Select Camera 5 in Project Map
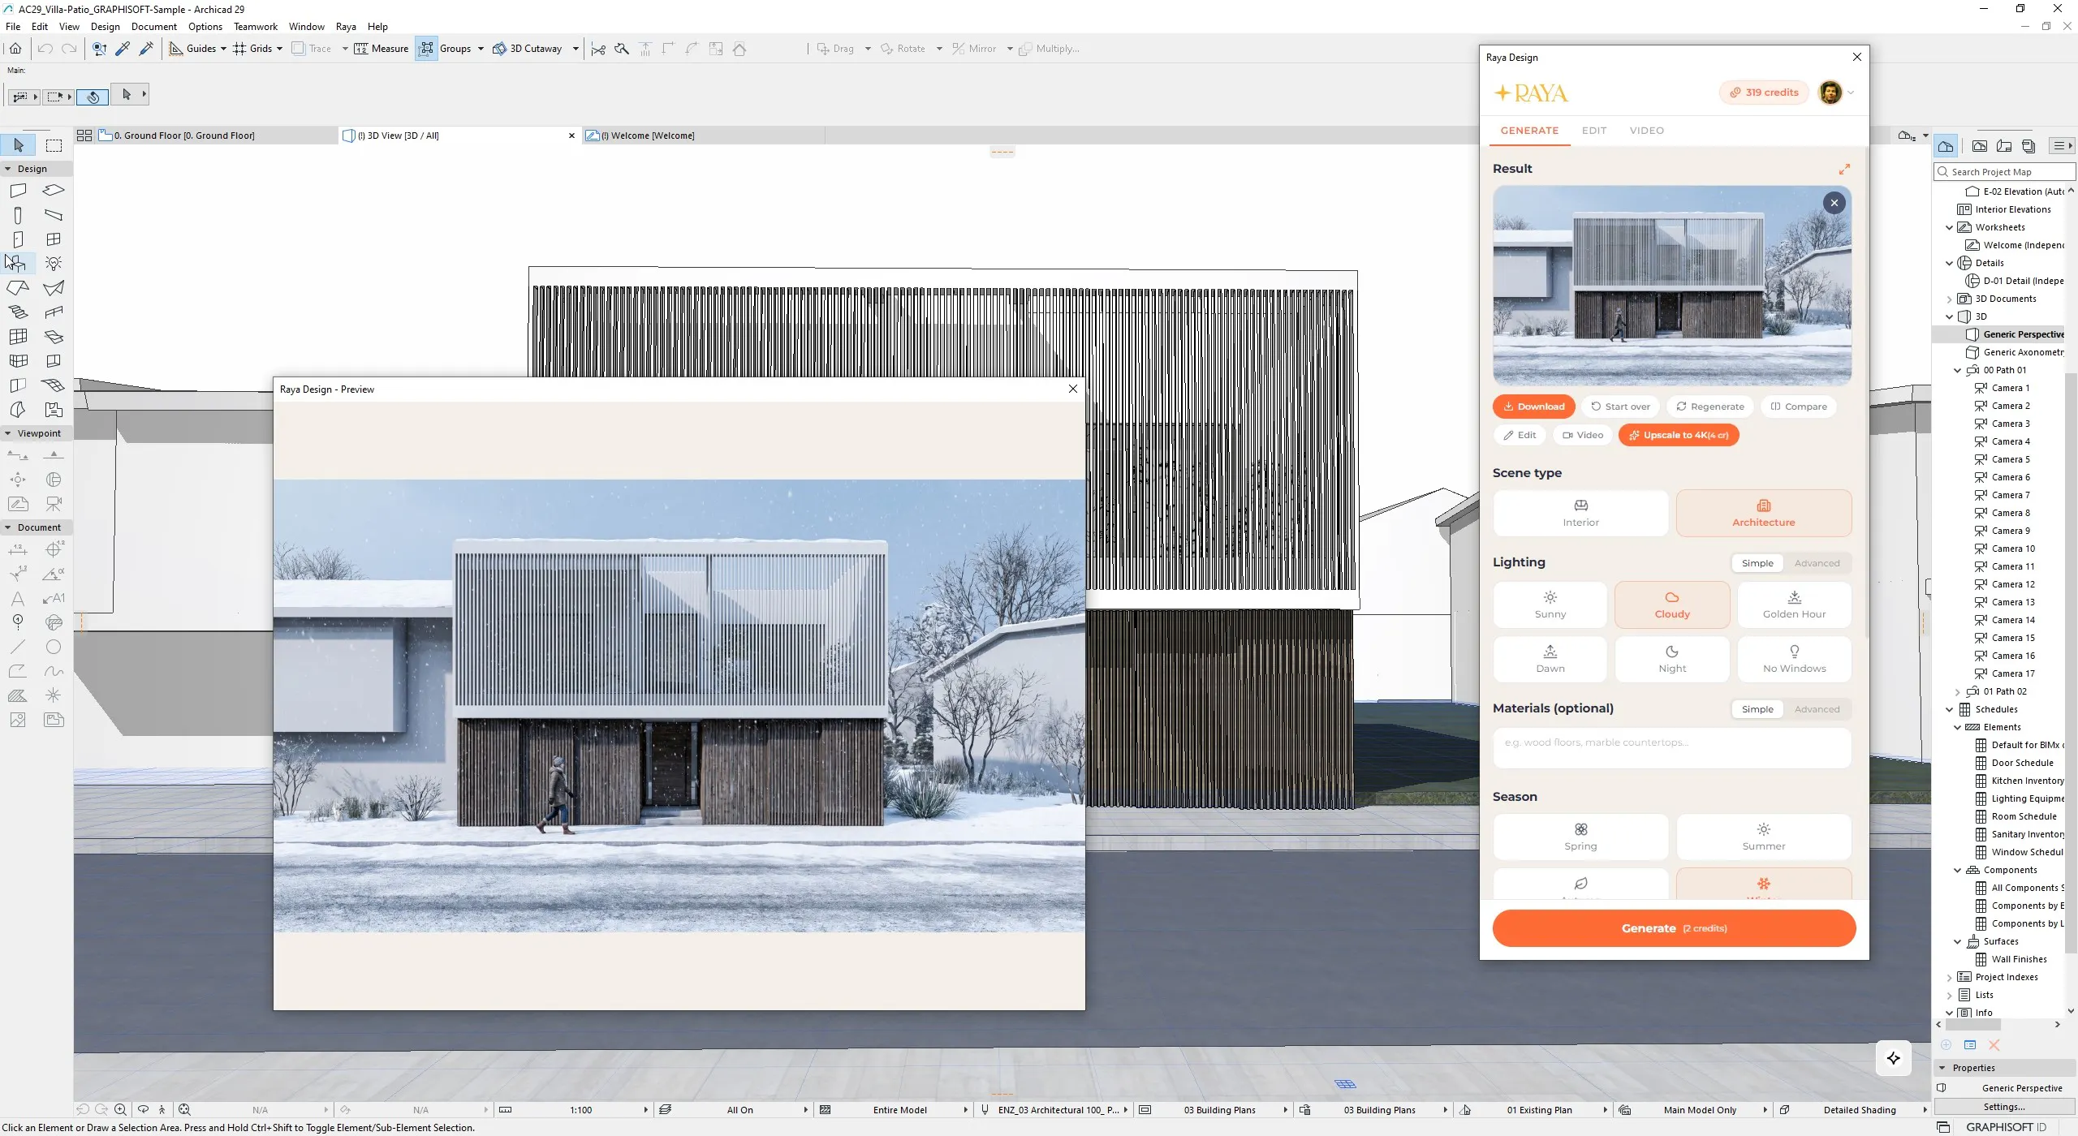The height and width of the screenshot is (1136, 2078). click(2010, 459)
